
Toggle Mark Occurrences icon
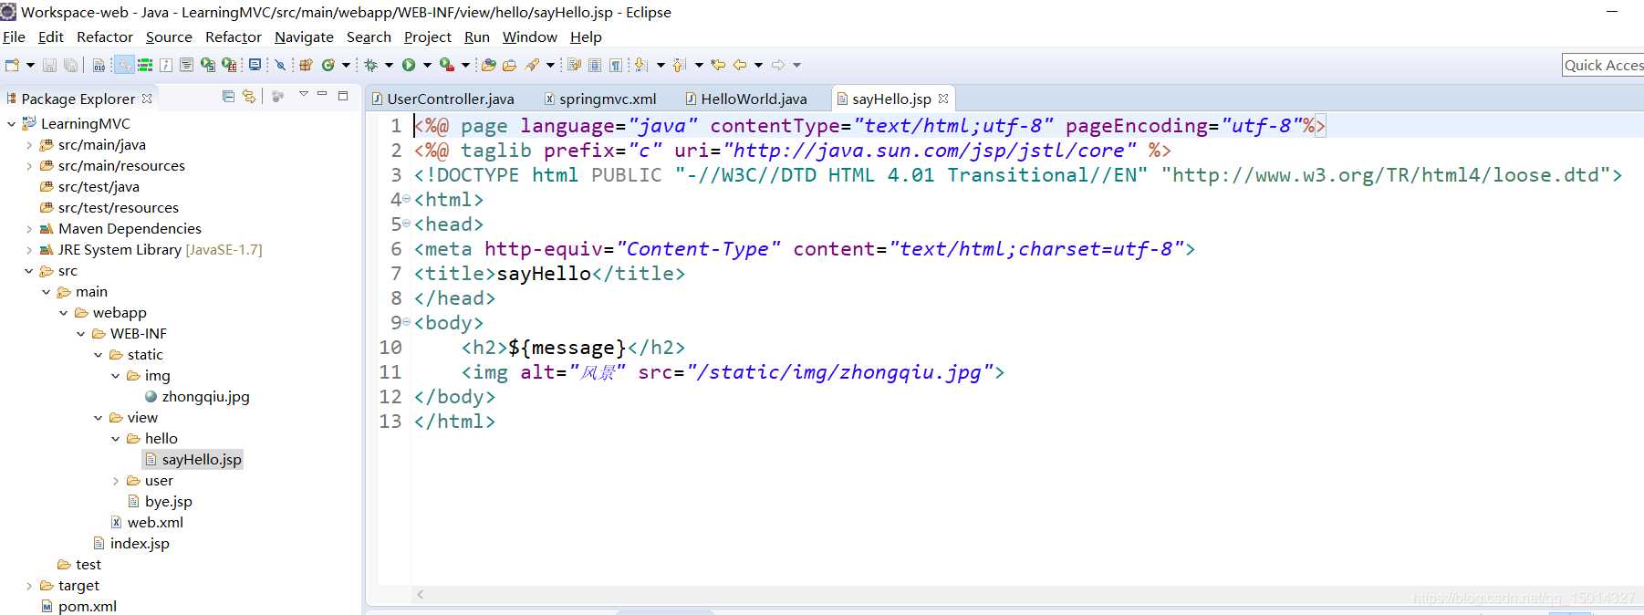[574, 65]
